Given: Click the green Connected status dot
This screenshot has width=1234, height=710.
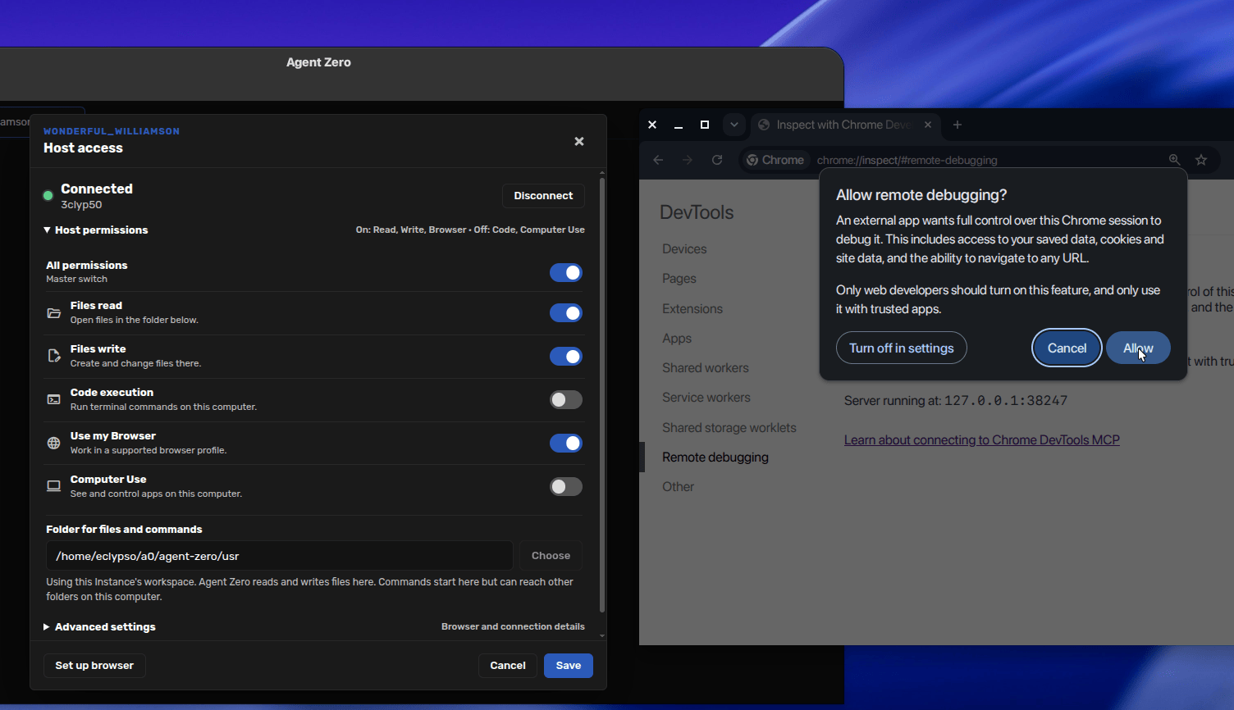Looking at the screenshot, I should (48, 195).
